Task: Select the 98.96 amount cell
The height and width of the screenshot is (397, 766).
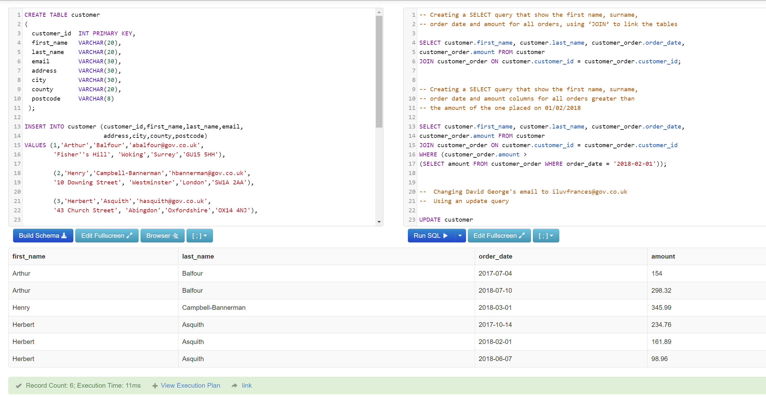Action: pos(706,359)
